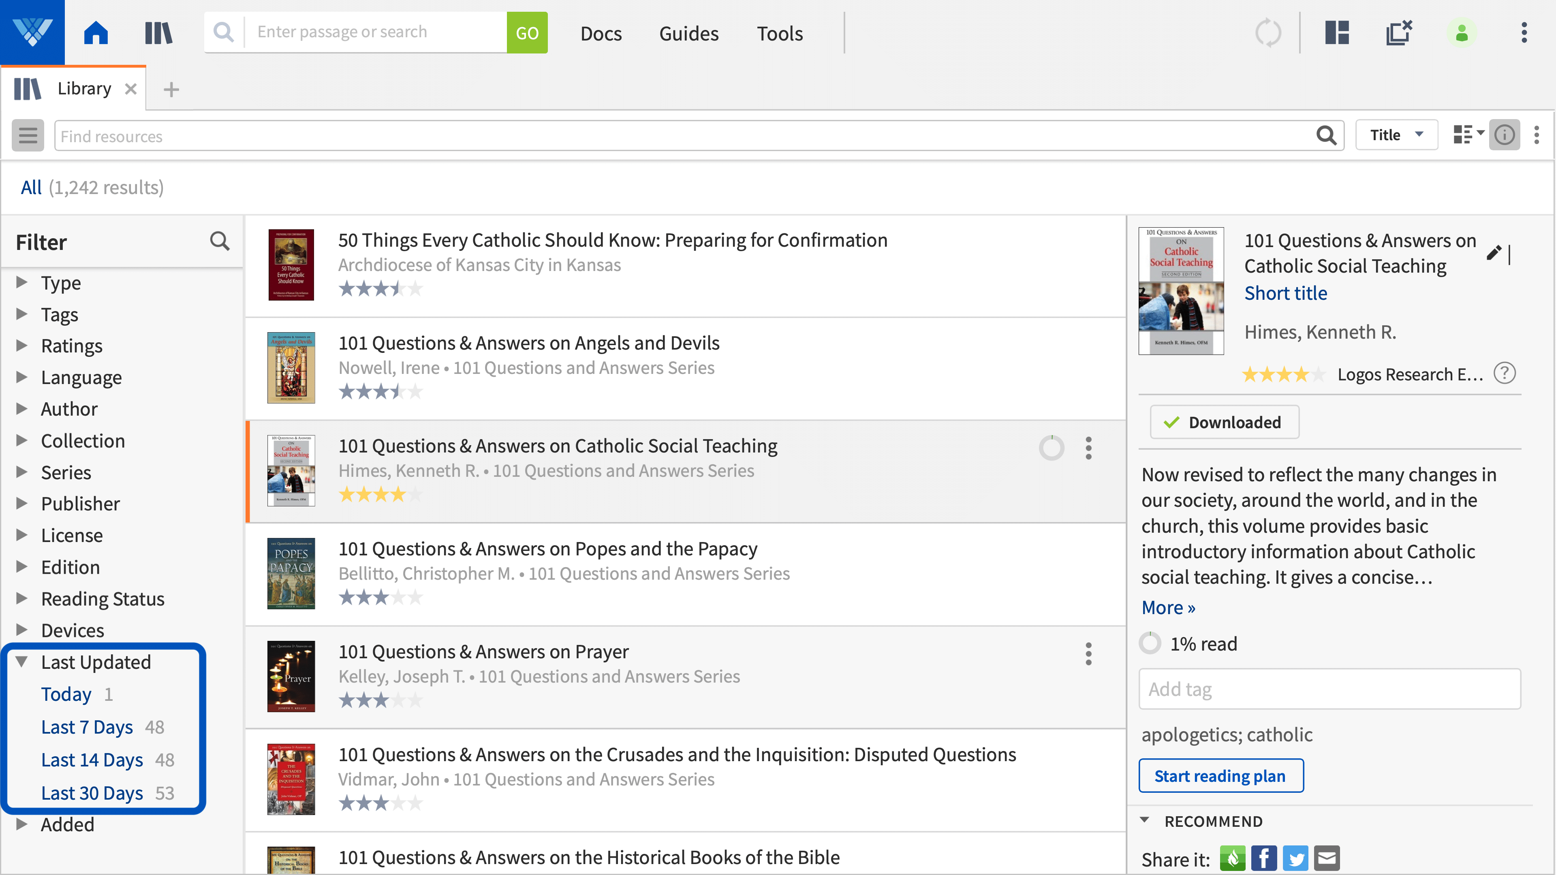Close the Library tab
The height and width of the screenshot is (875, 1556).
click(x=130, y=90)
